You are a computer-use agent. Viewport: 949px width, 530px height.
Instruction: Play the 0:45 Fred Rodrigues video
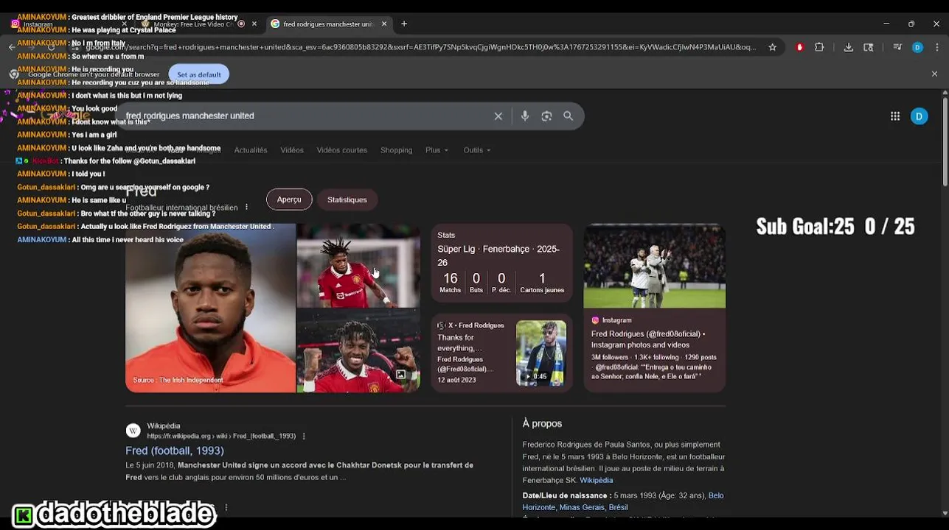coord(541,353)
